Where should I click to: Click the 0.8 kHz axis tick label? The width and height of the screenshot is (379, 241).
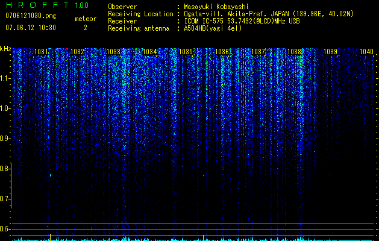point(5,169)
